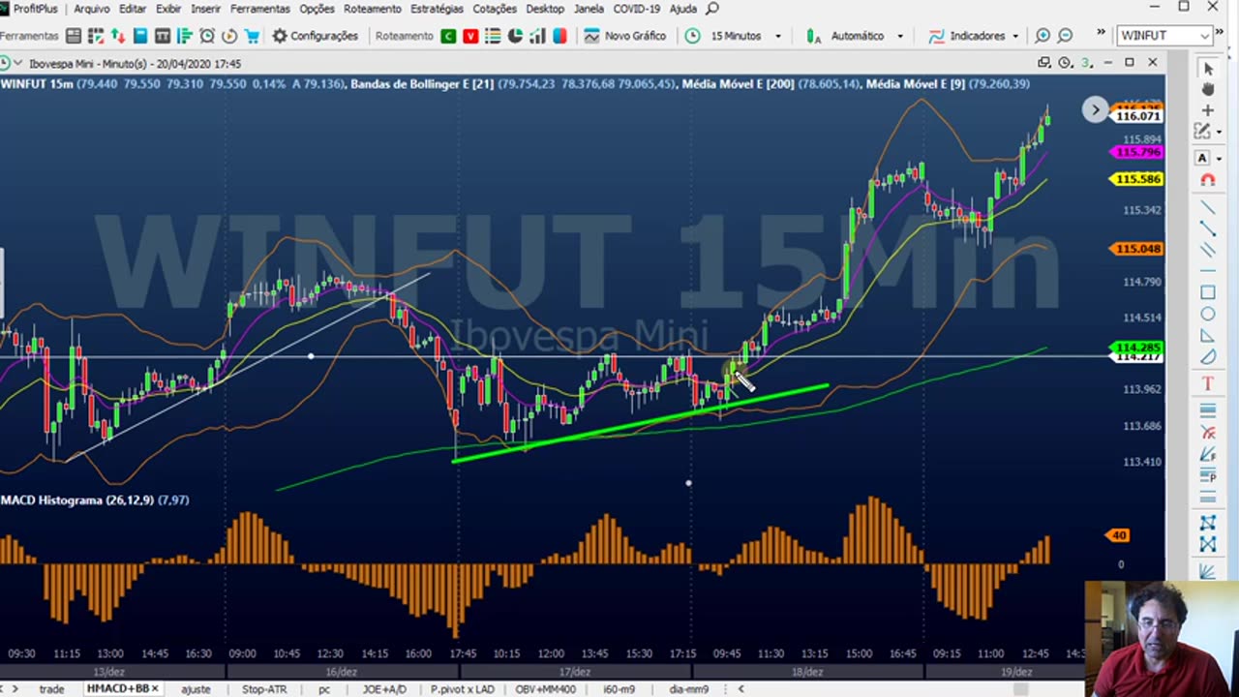Screen dimensions: 1239x697
Task: Open the Ferramentas menu
Action: 259,9
